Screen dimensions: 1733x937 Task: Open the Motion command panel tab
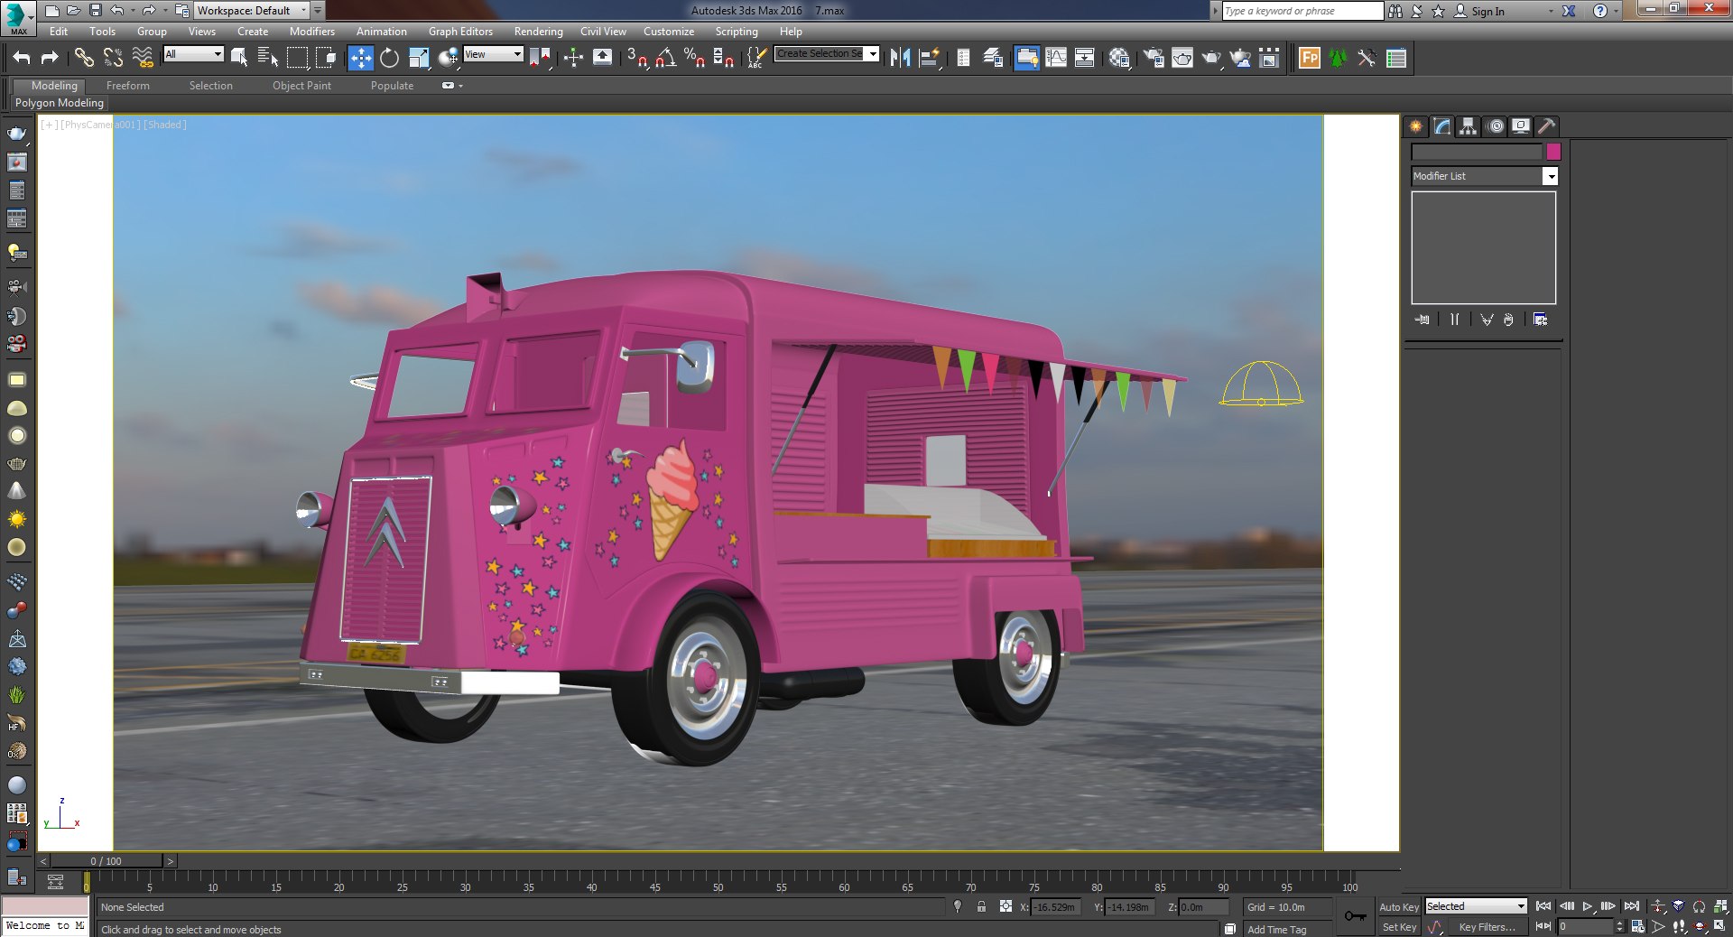[x=1496, y=126]
